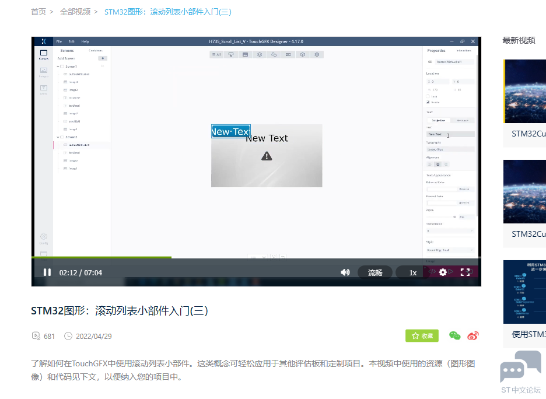
Task: Edit the widget name field buttonWithLabel1
Action: (454, 62)
